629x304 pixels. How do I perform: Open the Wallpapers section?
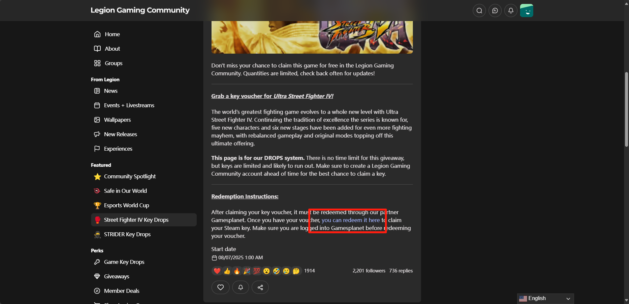coord(117,120)
